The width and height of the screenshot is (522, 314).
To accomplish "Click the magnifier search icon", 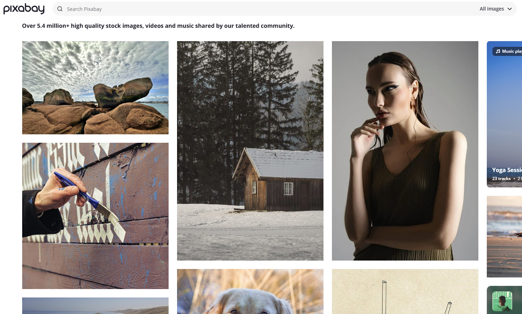I will point(60,9).
